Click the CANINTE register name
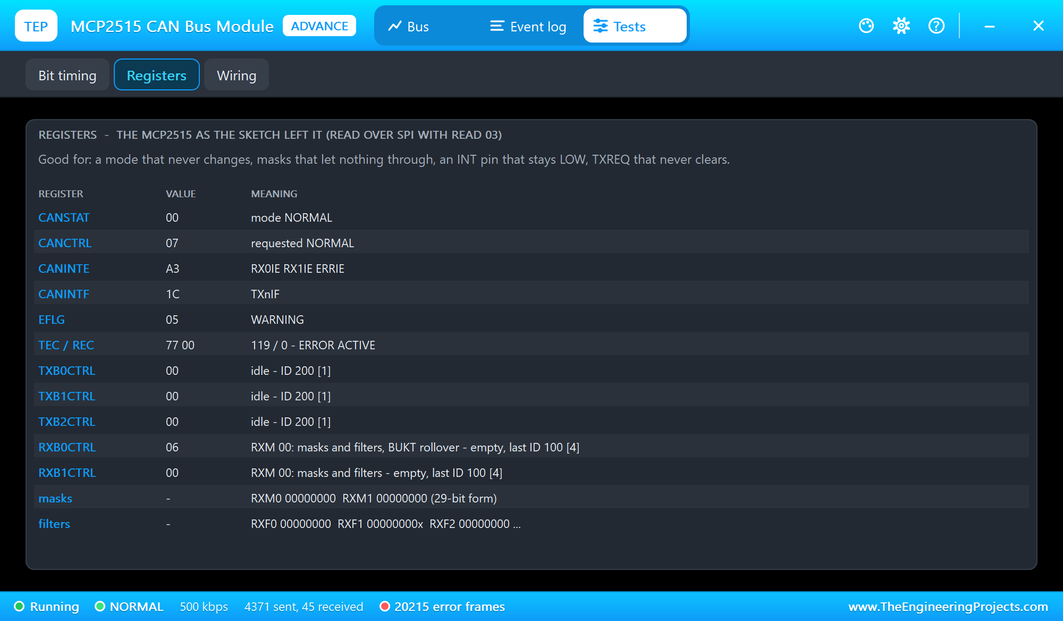 (x=64, y=268)
